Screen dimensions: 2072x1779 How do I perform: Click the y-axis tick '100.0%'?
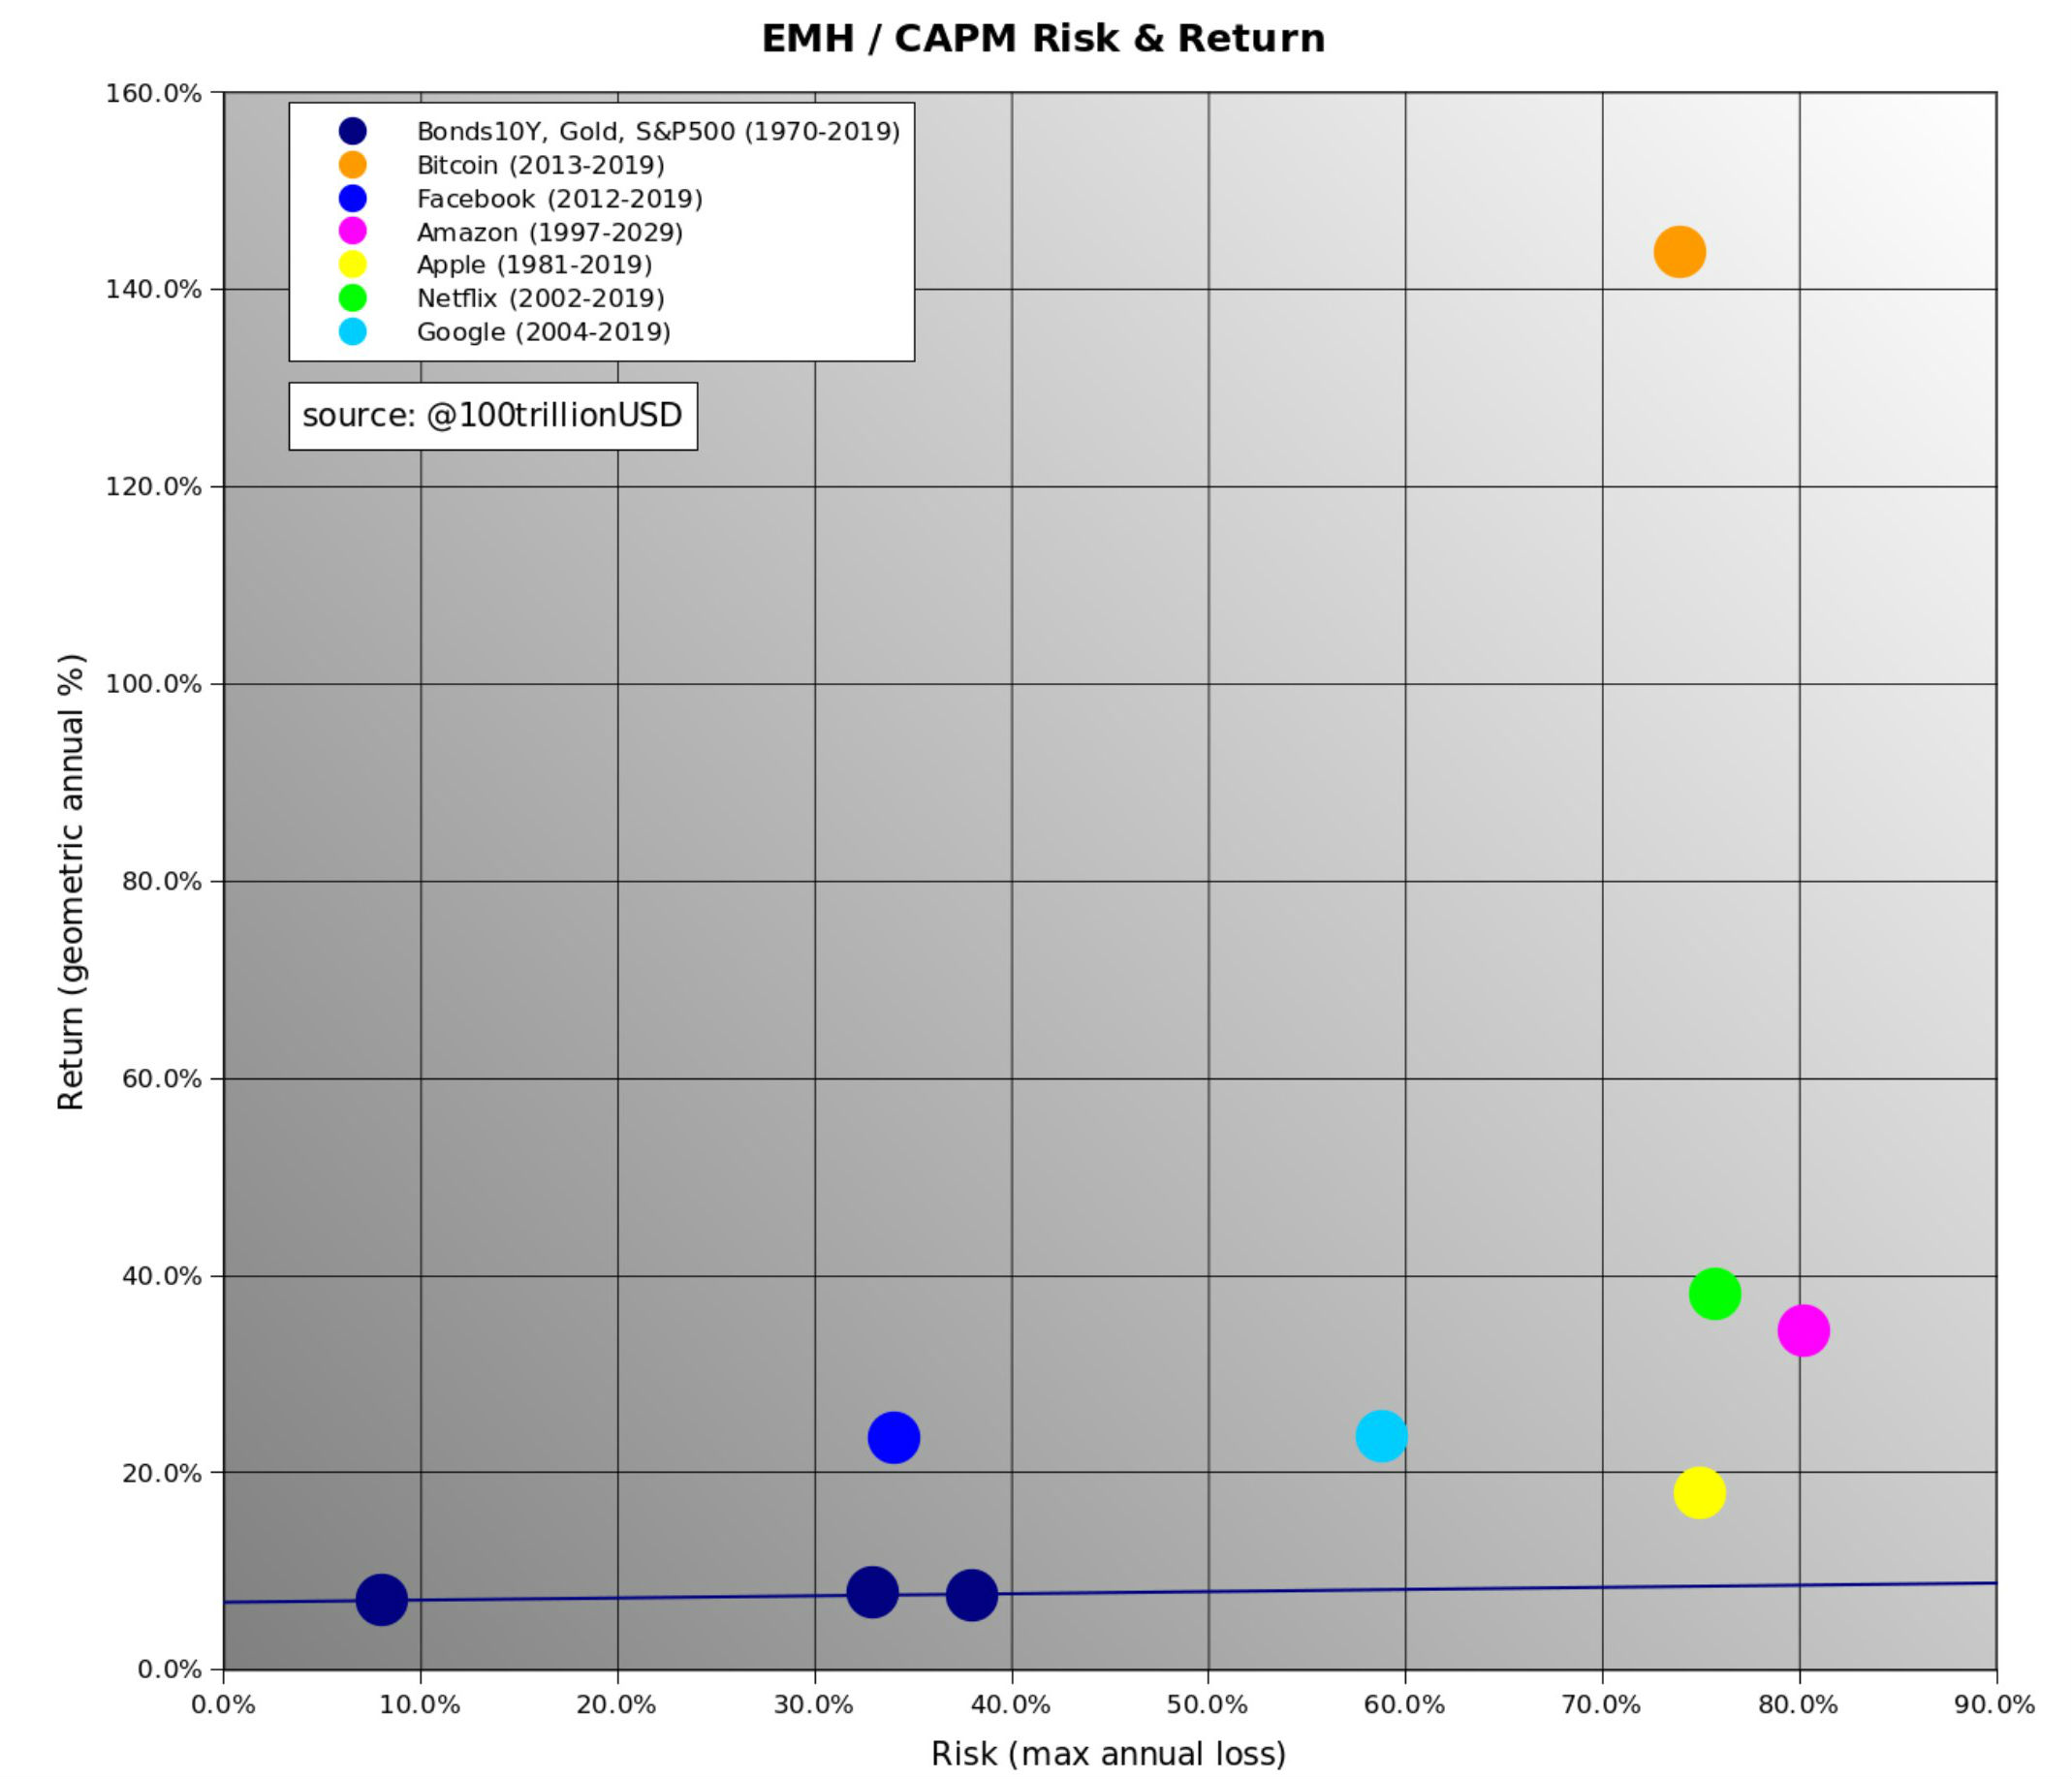point(154,684)
